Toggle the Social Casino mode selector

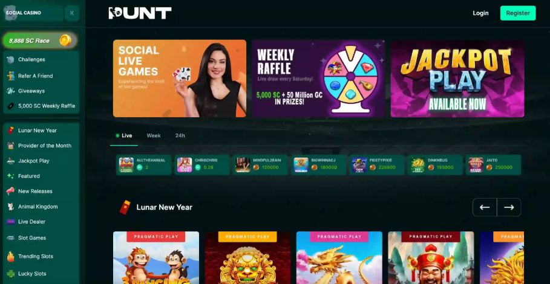point(33,13)
